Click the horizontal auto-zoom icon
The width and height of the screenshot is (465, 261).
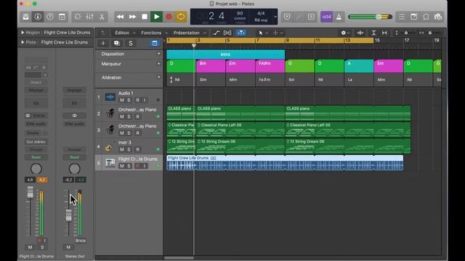coord(384,33)
